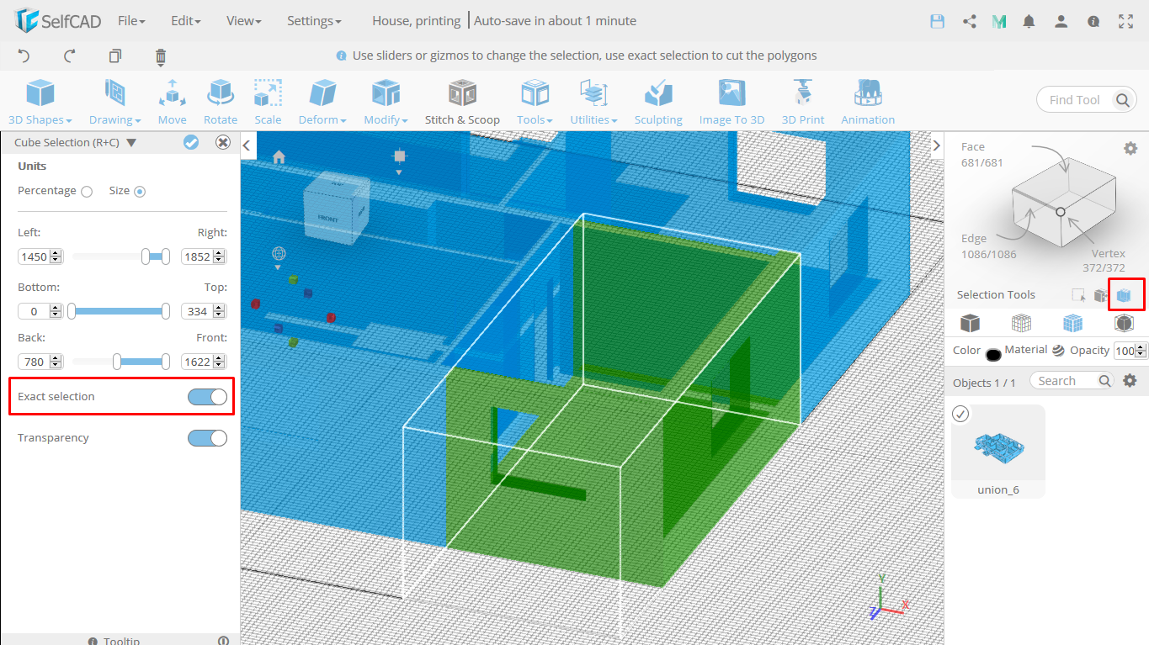Open objects list settings gear
Viewport: 1149px width, 645px height.
tap(1130, 381)
